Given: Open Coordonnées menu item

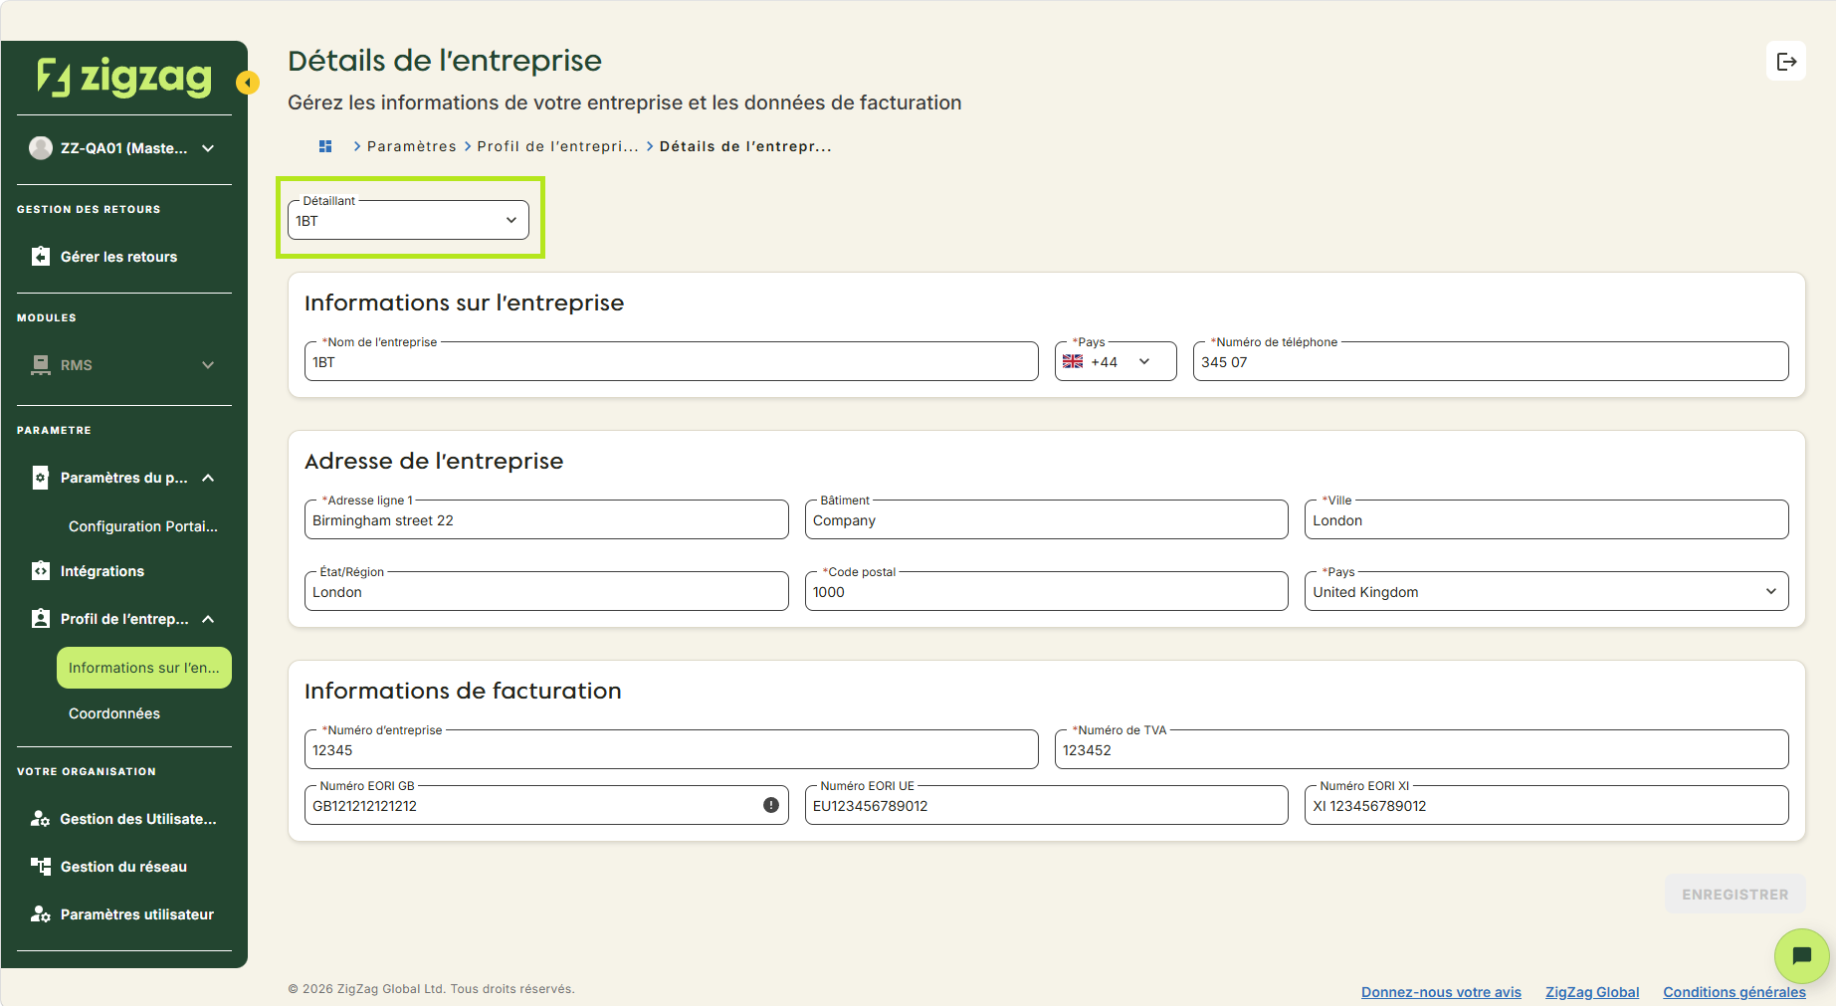Looking at the screenshot, I should (x=114, y=713).
